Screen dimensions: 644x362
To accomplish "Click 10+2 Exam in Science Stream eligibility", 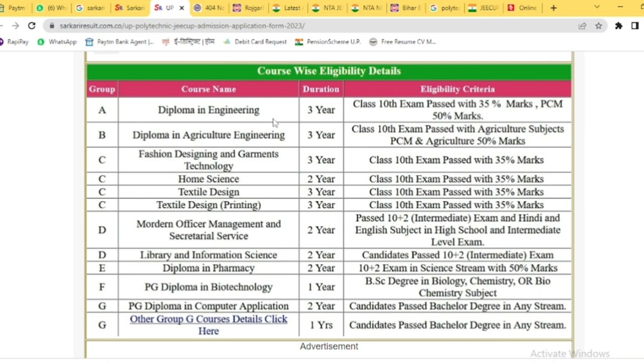I will click(457, 268).
